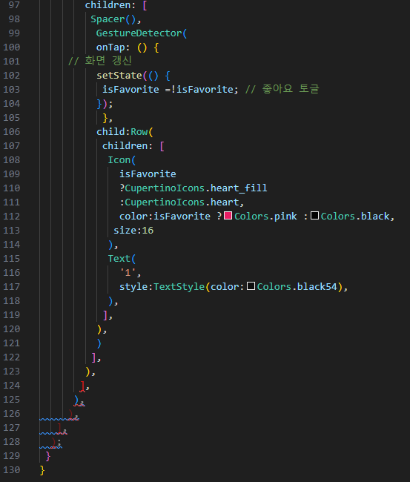The image size is (410, 482).
Task: Click the error-underlined parenthesis on line 125
Action: click(x=76, y=400)
